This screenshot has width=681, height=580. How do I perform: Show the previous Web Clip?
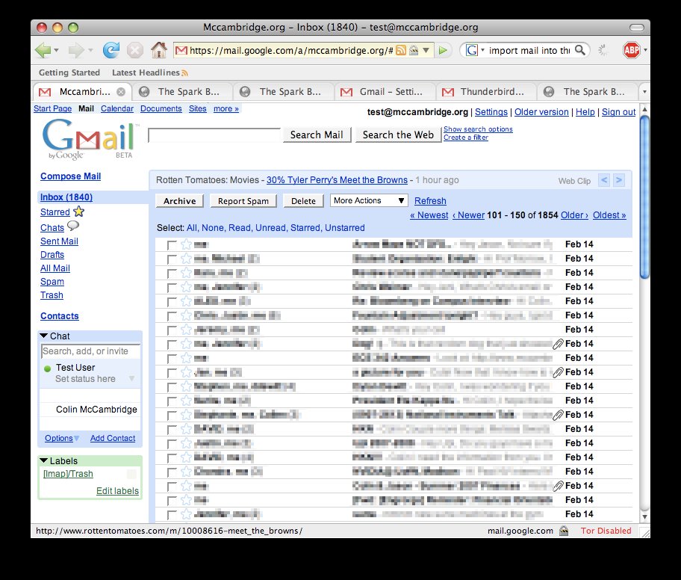pyautogui.click(x=604, y=180)
